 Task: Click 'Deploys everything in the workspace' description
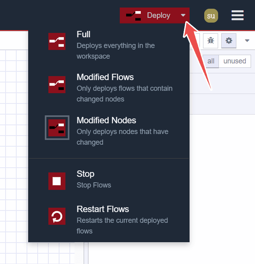115,51
